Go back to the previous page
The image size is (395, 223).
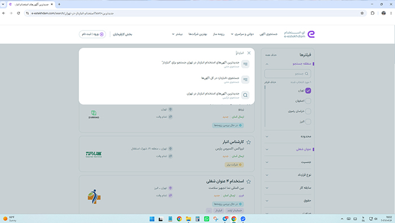click(x=3, y=13)
